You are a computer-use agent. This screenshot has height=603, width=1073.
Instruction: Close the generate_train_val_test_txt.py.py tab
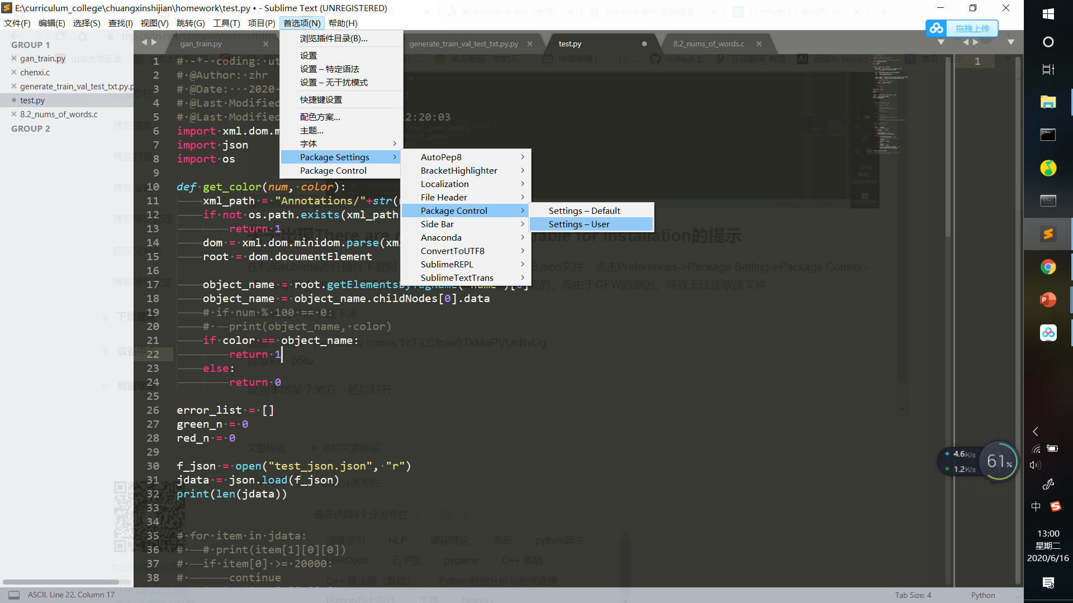click(530, 44)
